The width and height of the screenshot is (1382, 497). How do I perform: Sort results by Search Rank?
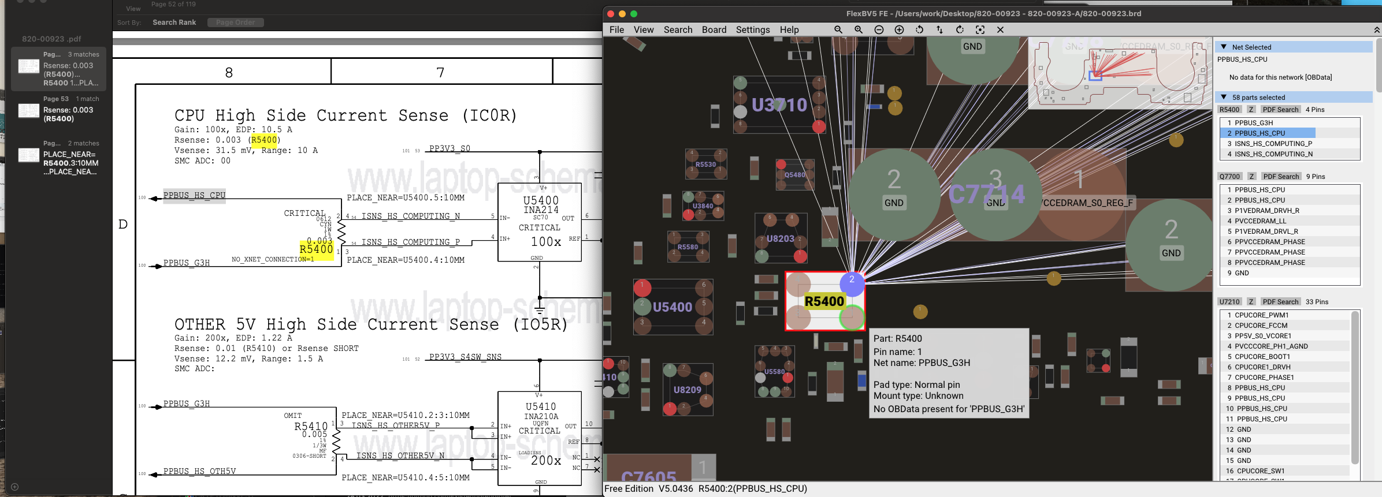(x=174, y=23)
